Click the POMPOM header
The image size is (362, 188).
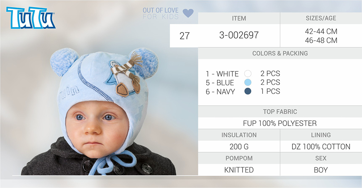coord(239,158)
